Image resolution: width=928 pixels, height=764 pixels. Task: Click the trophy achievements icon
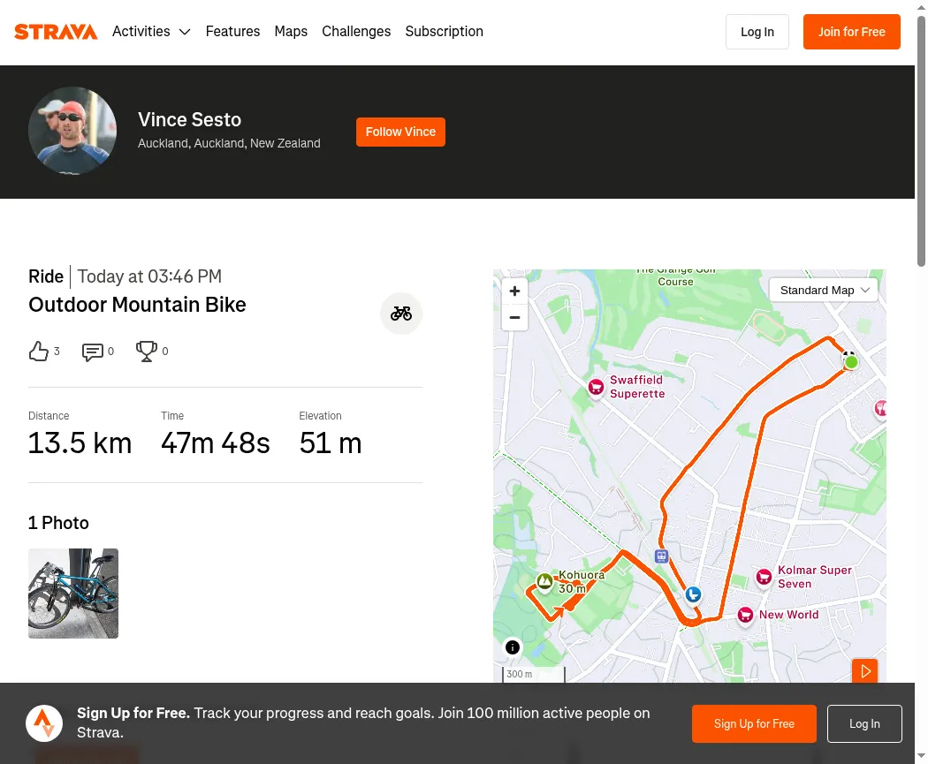pyautogui.click(x=146, y=352)
